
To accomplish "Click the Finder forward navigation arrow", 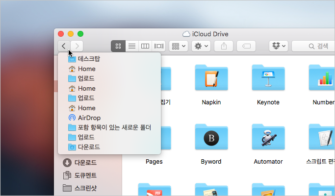I will pos(77,46).
